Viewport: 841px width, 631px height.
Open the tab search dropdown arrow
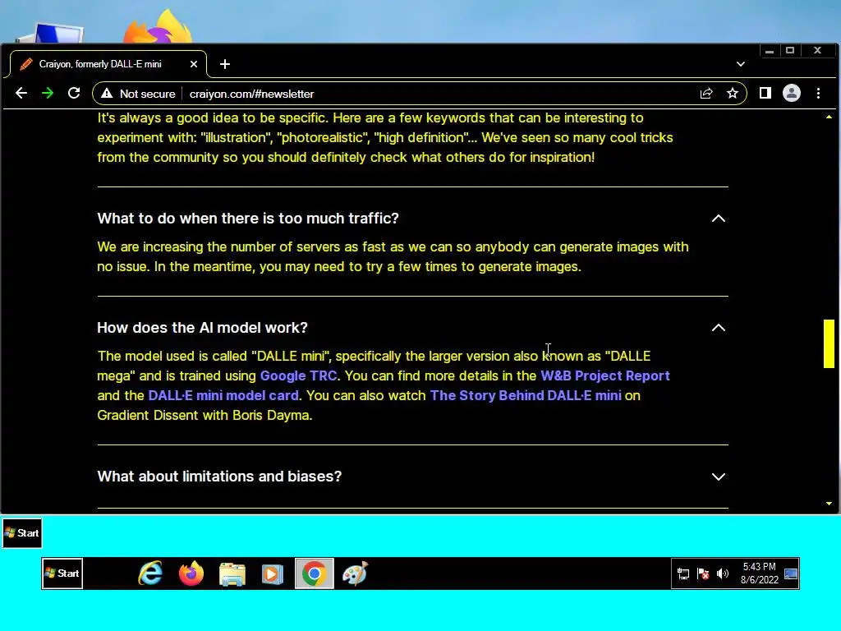(741, 64)
